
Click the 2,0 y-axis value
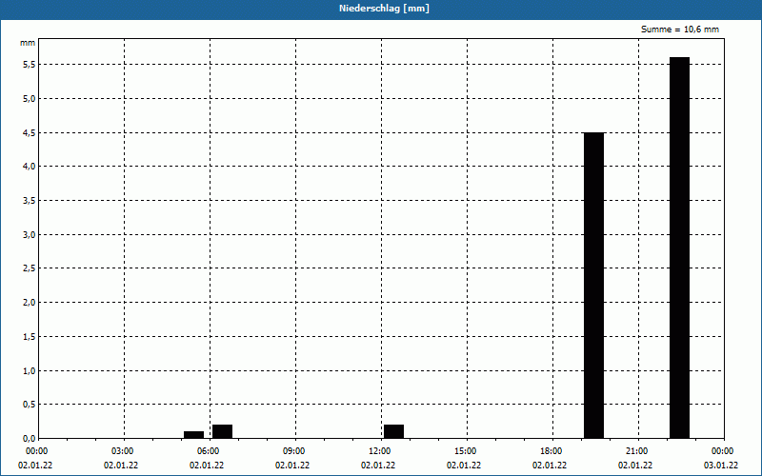point(30,302)
